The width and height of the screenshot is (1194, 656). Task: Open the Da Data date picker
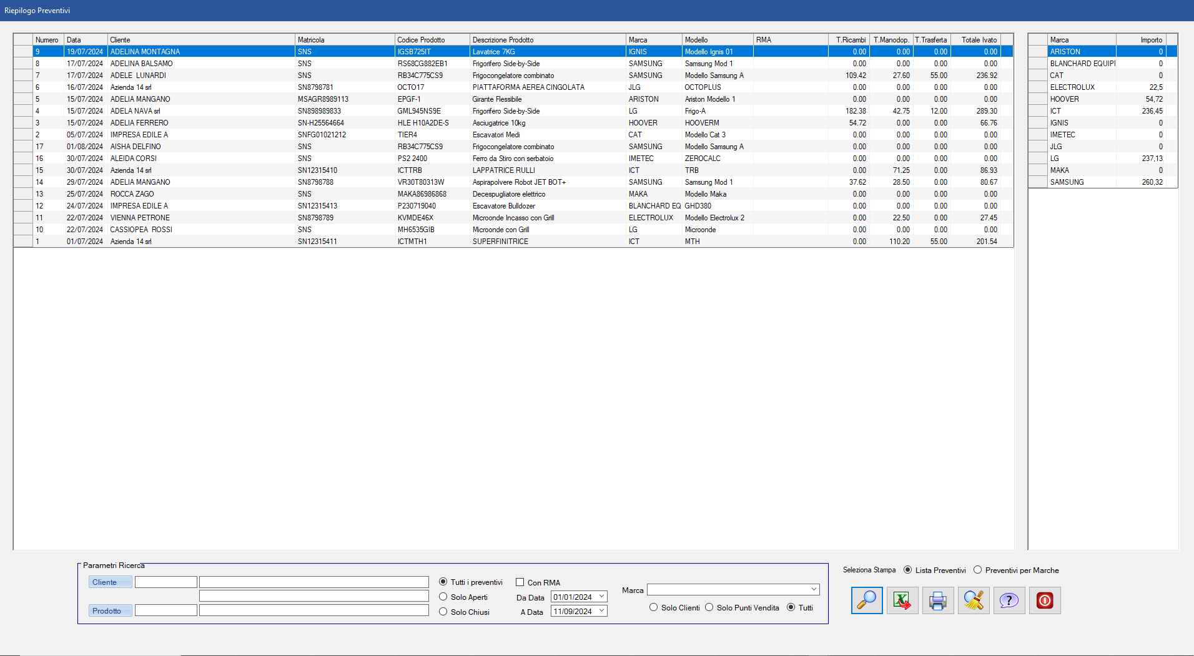pos(601,597)
